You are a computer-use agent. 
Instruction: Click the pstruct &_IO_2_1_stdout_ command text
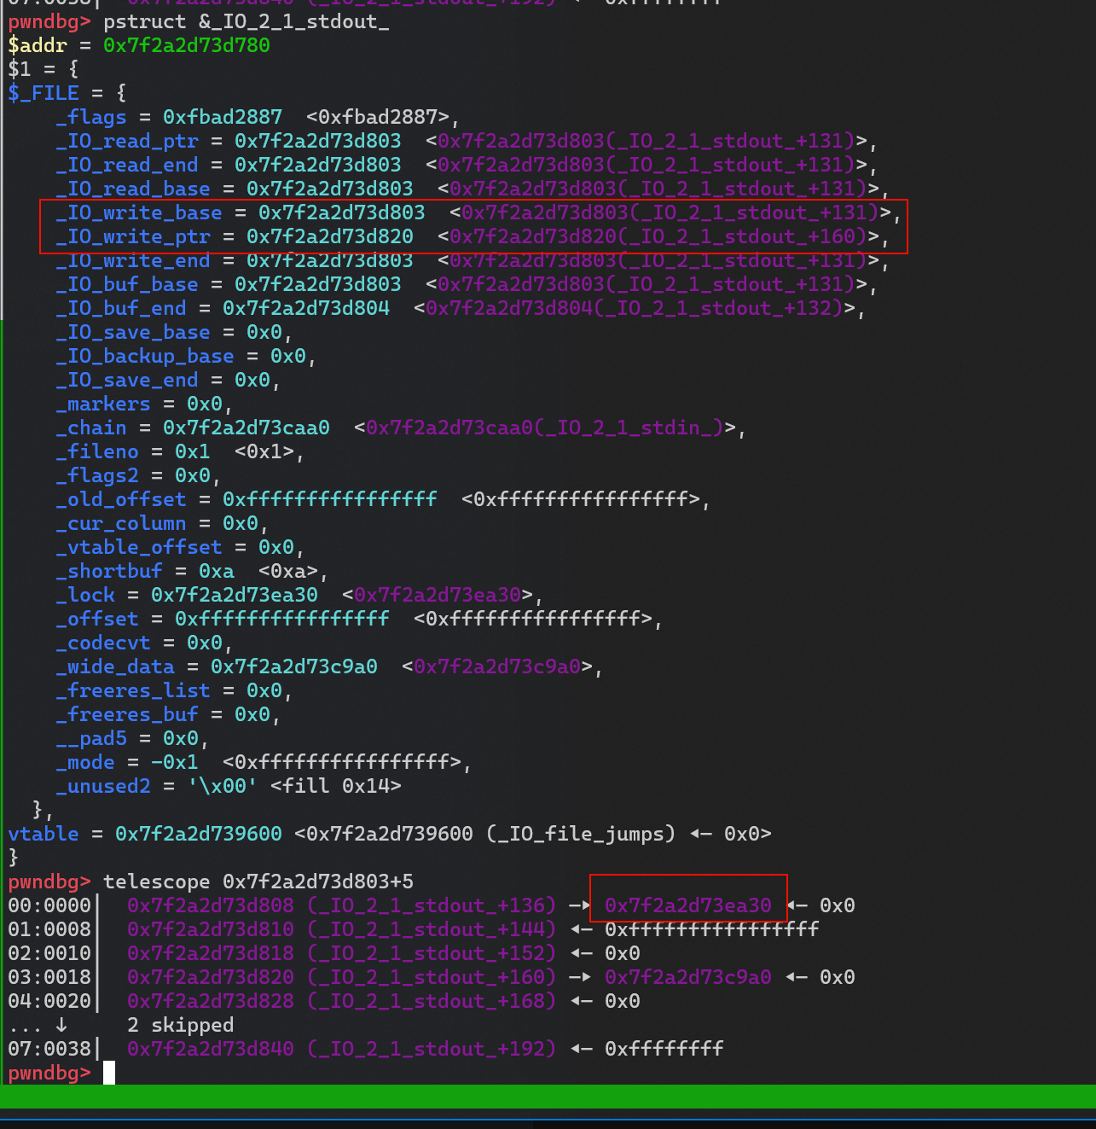pyautogui.click(x=246, y=21)
